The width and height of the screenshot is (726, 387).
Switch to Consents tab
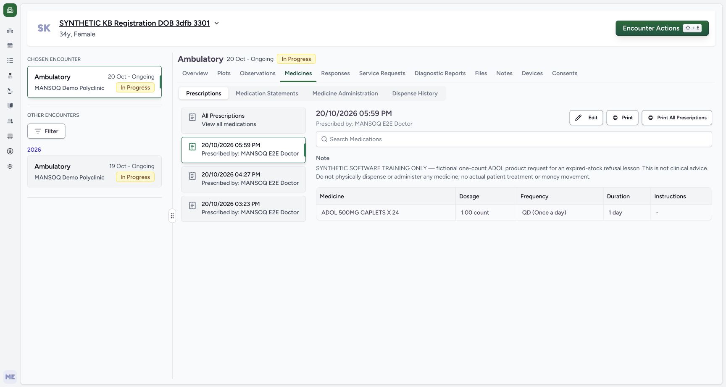pyautogui.click(x=565, y=73)
